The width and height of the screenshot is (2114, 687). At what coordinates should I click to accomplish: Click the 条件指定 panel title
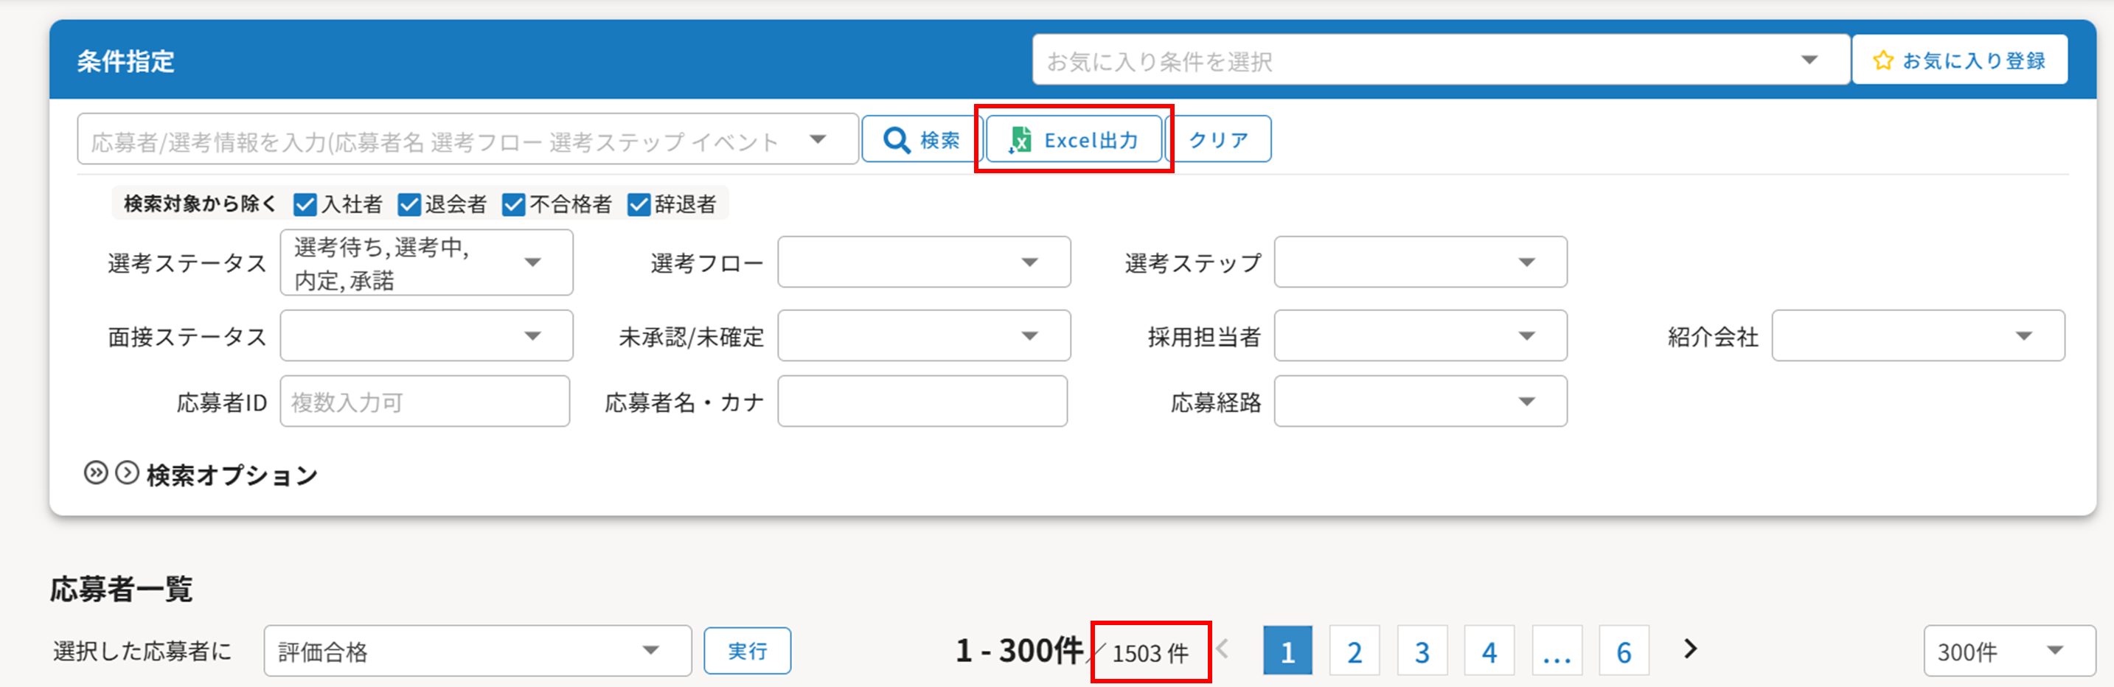tap(125, 60)
